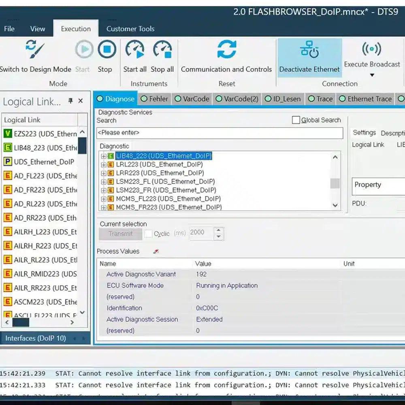Image resolution: width=405 pixels, height=405 pixels.
Task: Open the Customer Tools menu
Action: tap(130, 29)
